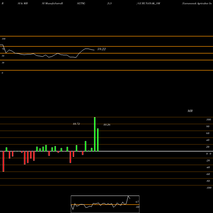The image size is (213, 213).
Task: Click the 60 label on the MR axis
Action: pos(208,133)
